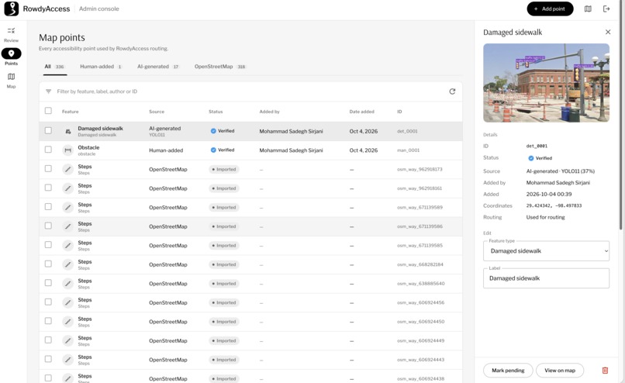Check the box for osm_way_962918173 row
625x383 pixels.
[x=48, y=168]
